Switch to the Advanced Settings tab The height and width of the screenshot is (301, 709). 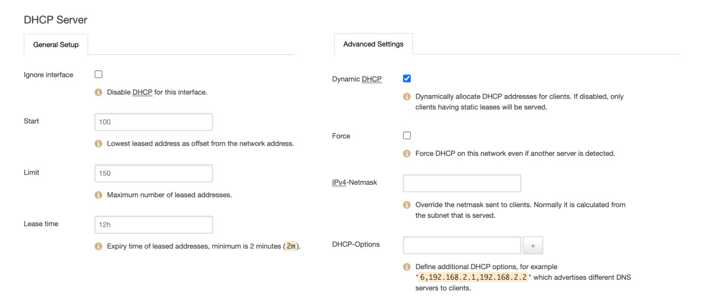point(373,44)
